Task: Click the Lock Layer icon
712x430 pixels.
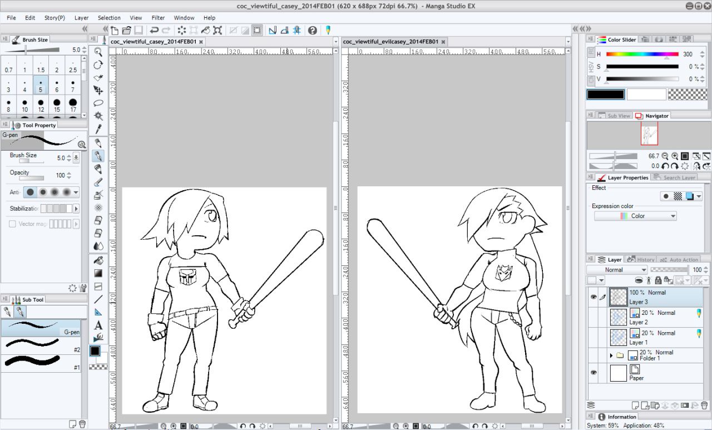Action: tap(658, 281)
